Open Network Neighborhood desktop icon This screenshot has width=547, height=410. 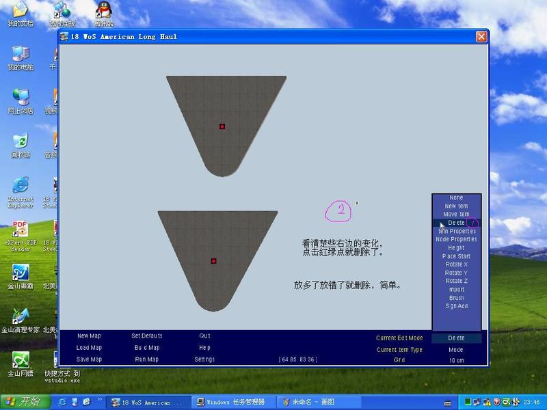(21, 98)
